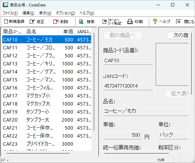Click the JANコード field 4573477130014
Viewport: 195px width, 163px height.
[x=128, y=86]
